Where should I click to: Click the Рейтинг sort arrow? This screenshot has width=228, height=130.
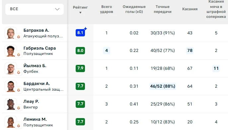(80, 13)
